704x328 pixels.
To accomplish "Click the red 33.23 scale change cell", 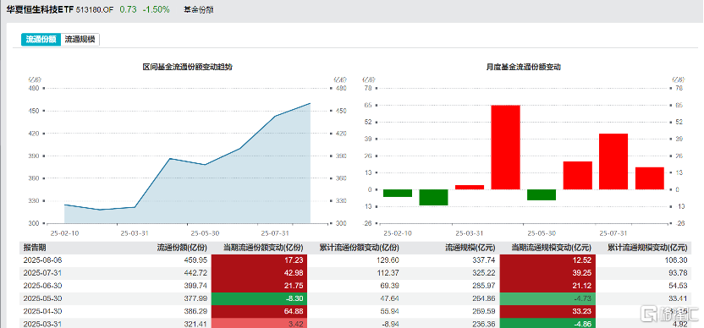I will (x=547, y=311).
